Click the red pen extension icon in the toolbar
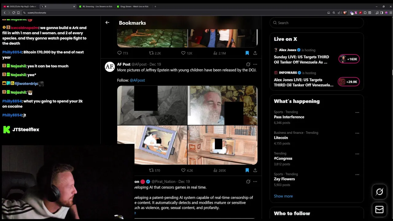 click(x=360, y=13)
